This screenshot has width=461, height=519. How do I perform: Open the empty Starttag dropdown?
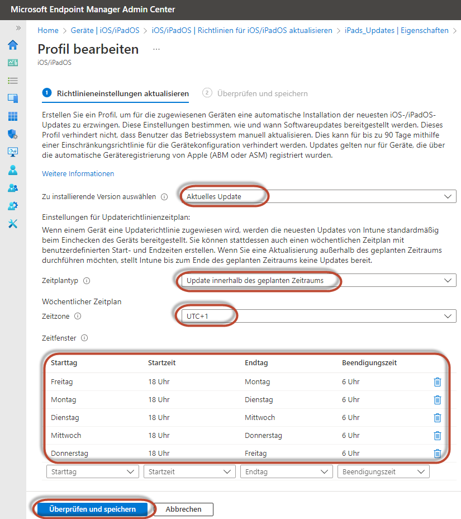pyautogui.click(x=93, y=472)
